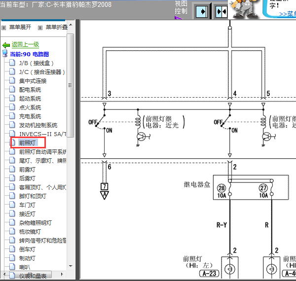The width and height of the screenshot is (296, 281).
Task: Click the document icon beside 倒车灯
Action: tap(12, 248)
